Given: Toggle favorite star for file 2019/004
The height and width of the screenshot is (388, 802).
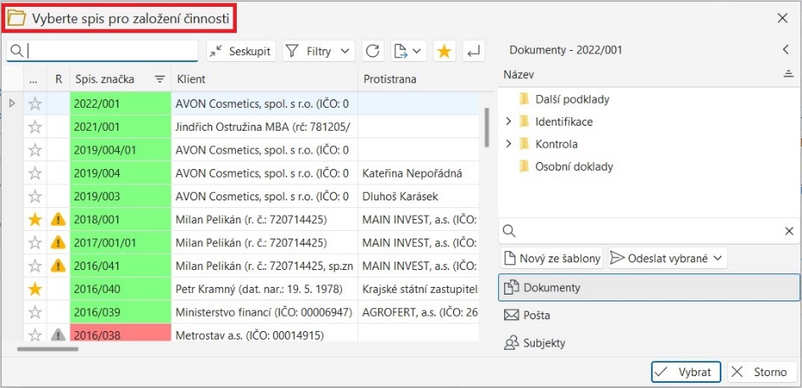Looking at the screenshot, I should (35, 173).
